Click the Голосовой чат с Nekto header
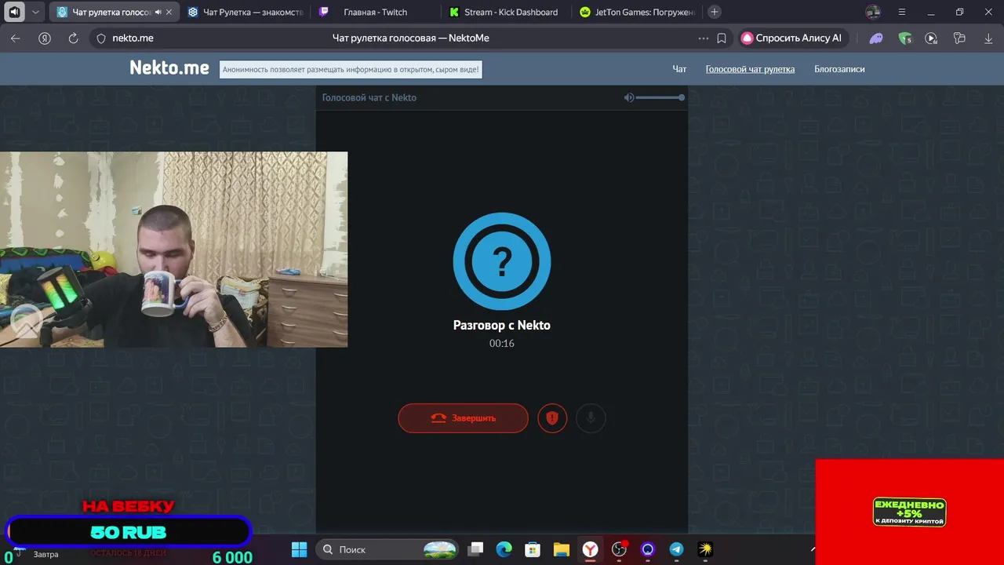The image size is (1004, 565). coord(369,97)
